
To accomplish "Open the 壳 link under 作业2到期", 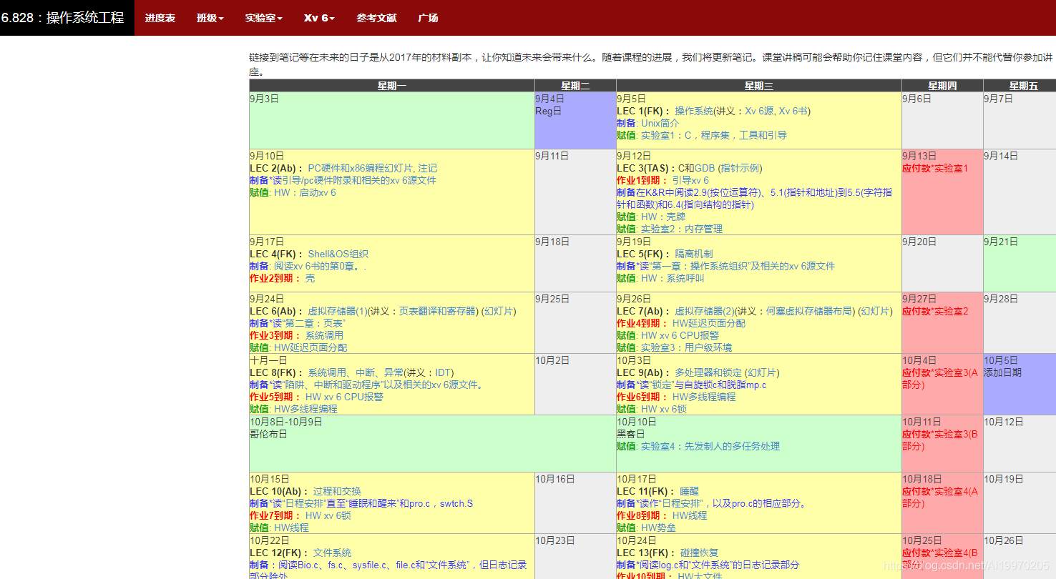I will click(x=310, y=278).
